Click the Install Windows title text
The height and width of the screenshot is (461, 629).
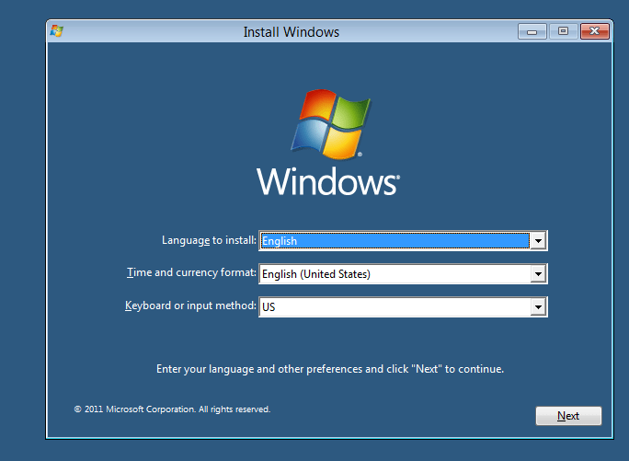point(292,32)
